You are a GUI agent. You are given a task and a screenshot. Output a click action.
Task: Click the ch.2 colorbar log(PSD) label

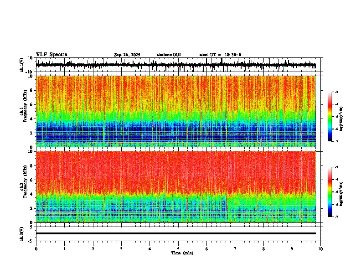coord(341,194)
